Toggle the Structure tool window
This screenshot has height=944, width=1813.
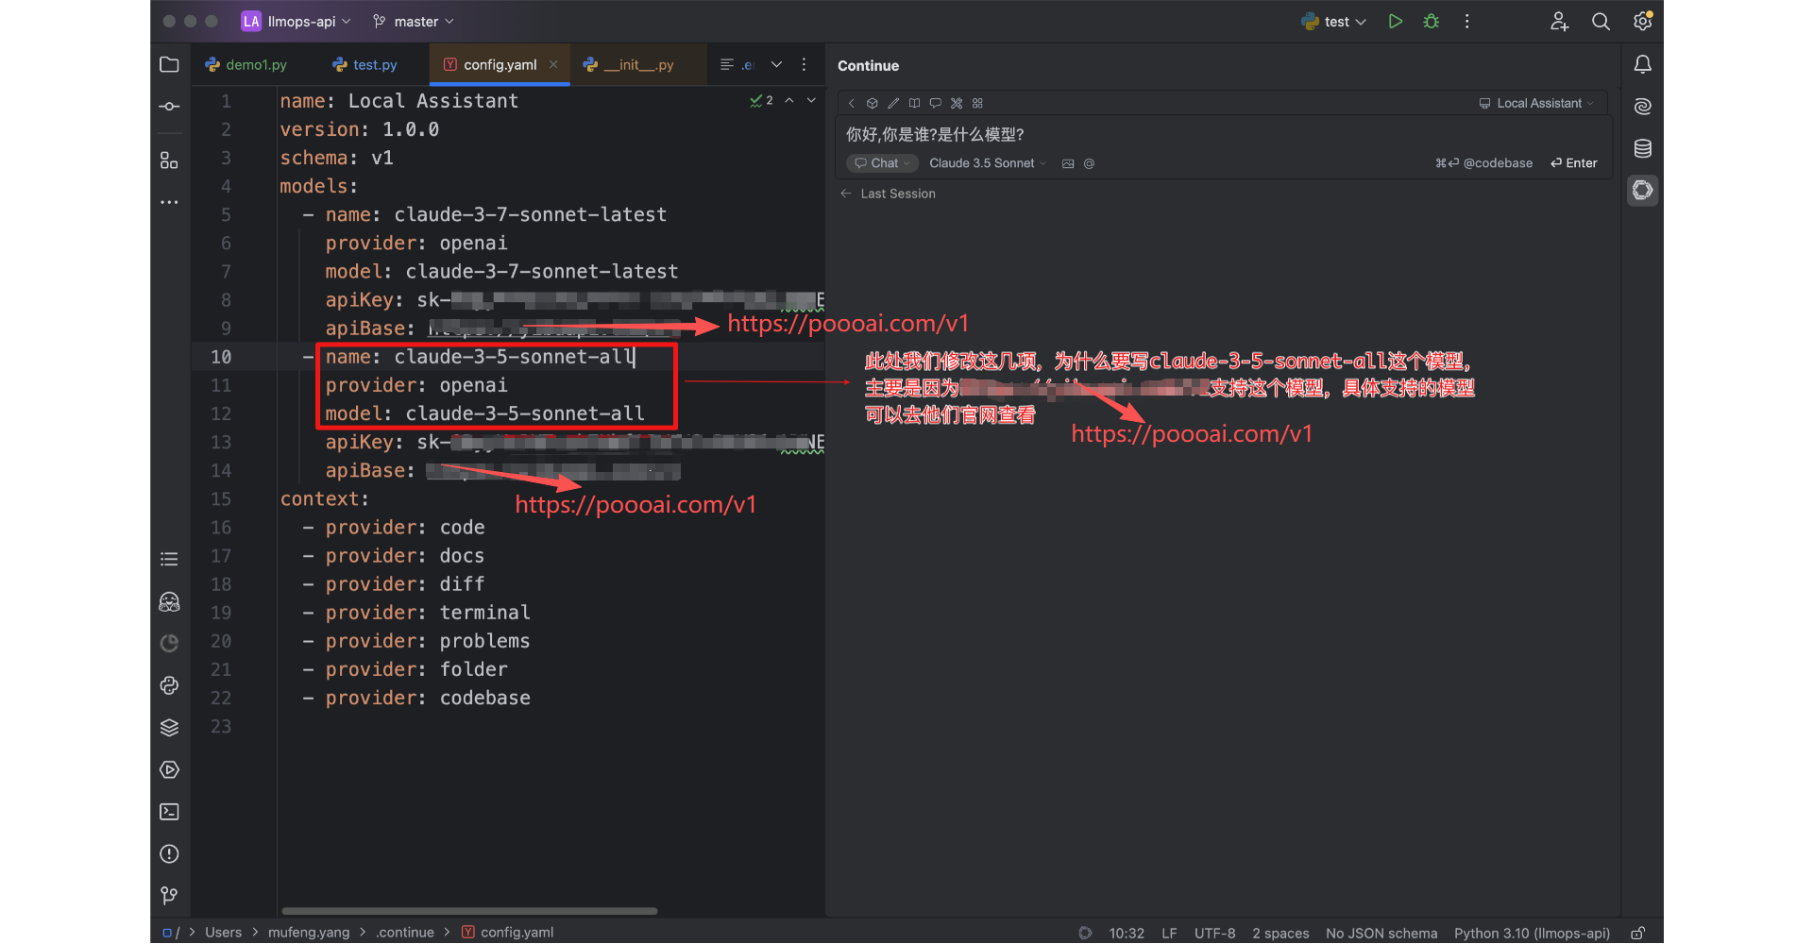169,160
